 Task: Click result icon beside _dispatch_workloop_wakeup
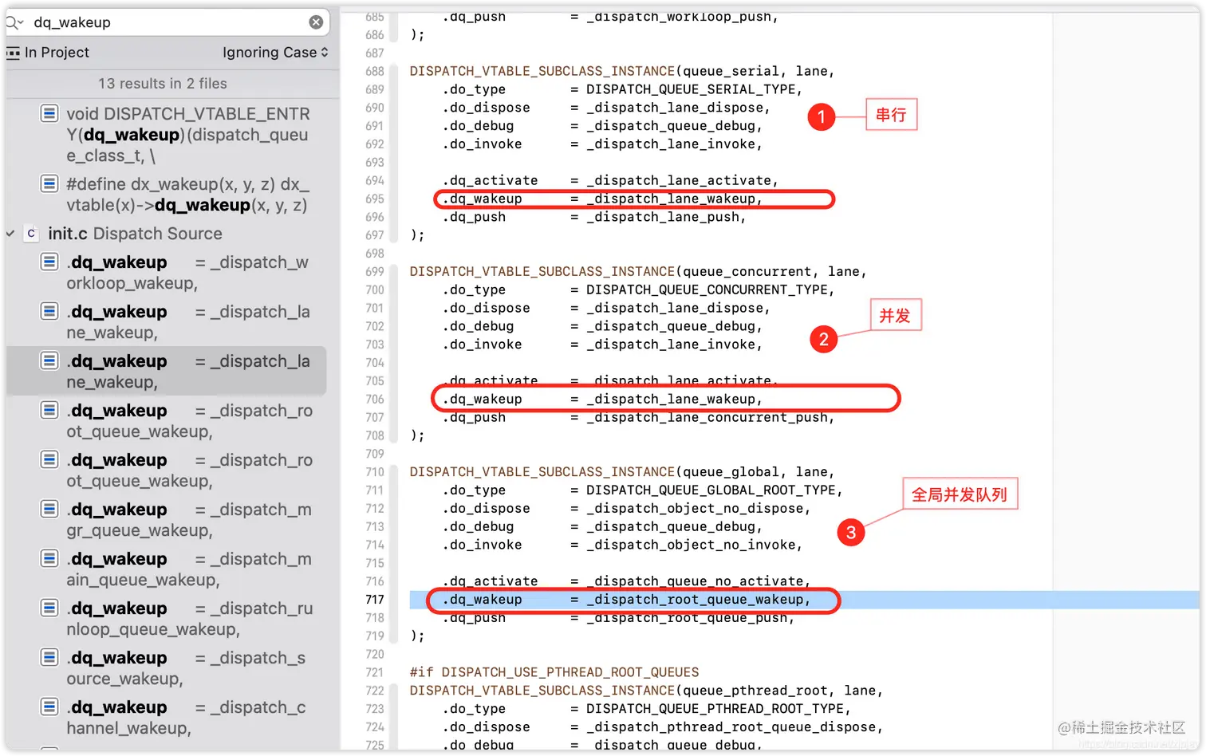click(x=49, y=262)
